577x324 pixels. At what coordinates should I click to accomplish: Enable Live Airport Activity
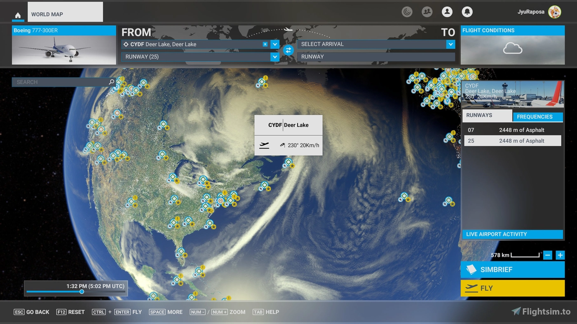pyautogui.click(x=512, y=234)
